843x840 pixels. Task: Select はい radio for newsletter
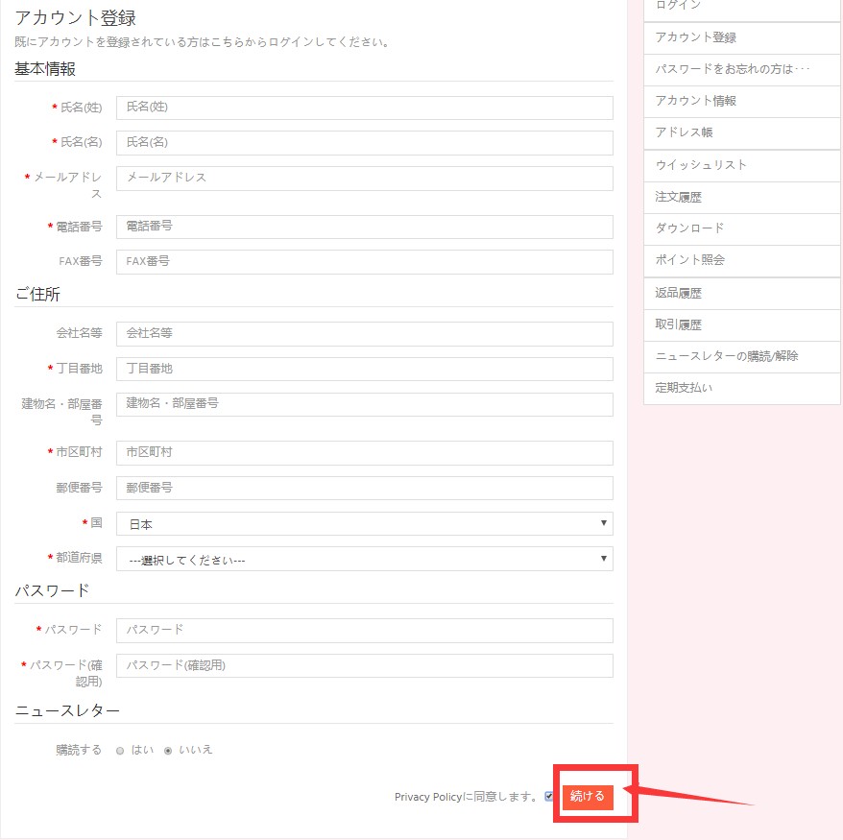point(120,751)
